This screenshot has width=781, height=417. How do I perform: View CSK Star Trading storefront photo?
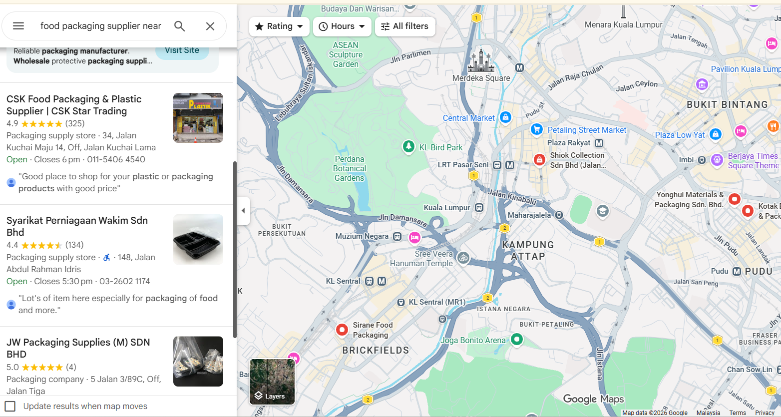click(198, 118)
